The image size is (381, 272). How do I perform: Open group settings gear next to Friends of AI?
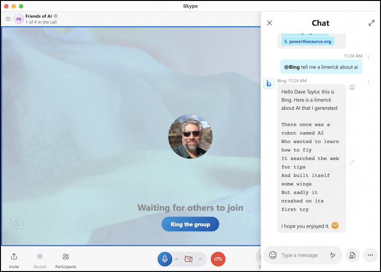[x=55, y=16]
